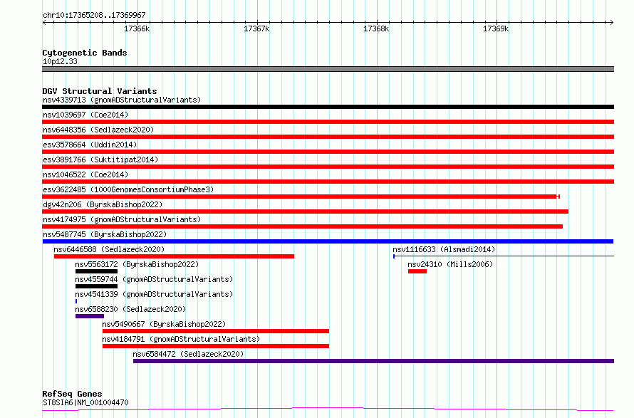Click the chr10:17365208..17369967 coordinates text
This screenshot has width=634, height=418.
pyautogui.click(x=94, y=15)
